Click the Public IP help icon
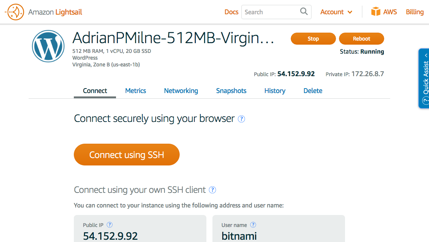Screen dimensions: 429x242 [x=110, y=225]
